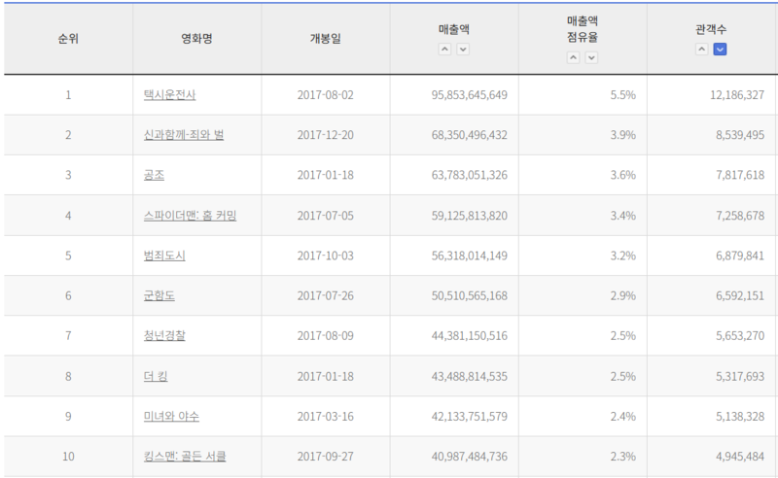The height and width of the screenshot is (478, 778).
Task: Select audience count 8,539,495
Action: (x=740, y=135)
